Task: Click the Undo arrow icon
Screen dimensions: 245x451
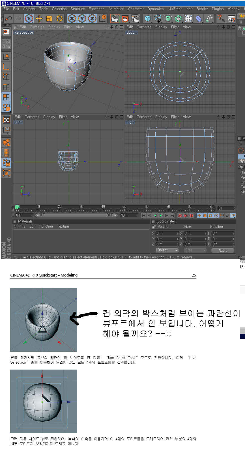Action: coord(8,18)
